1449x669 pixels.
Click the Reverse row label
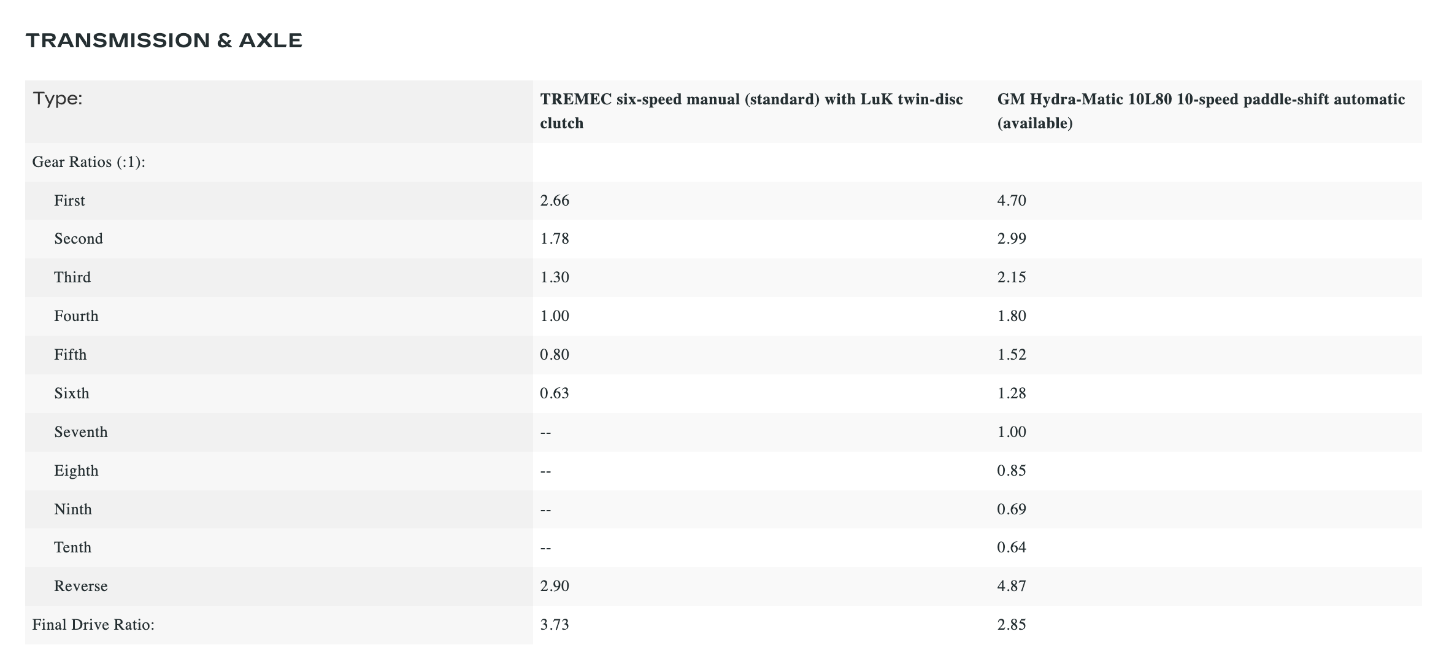81,586
